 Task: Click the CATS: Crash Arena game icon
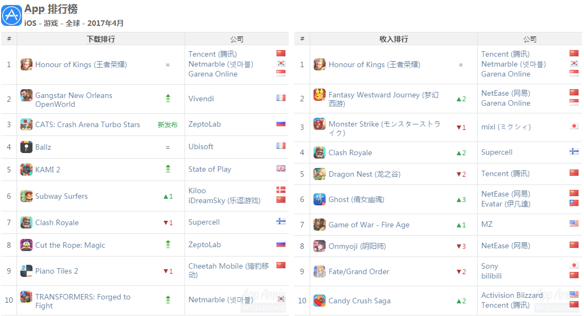tap(26, 124)
